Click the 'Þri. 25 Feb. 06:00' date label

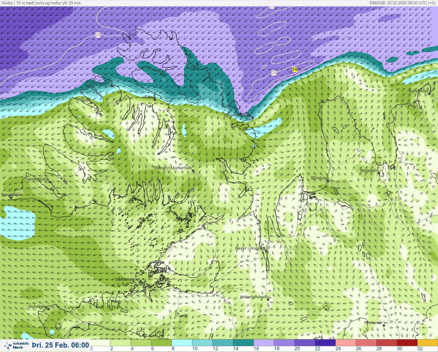tap(60, 345)
